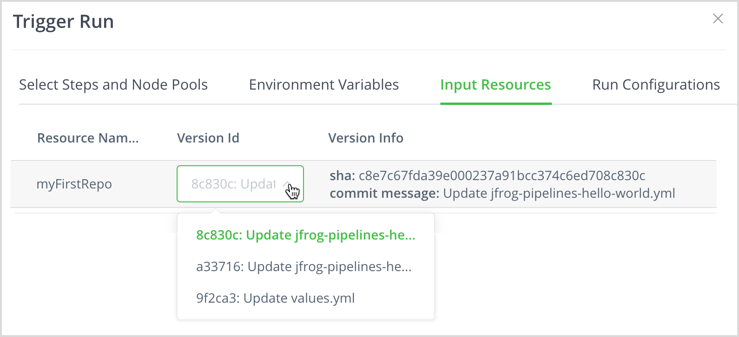Click the Update jfrog-pipelines-hello-world.yml commit text
This screenshot has width=739, height=337.
pyautogui.click(x=559, y=194)
